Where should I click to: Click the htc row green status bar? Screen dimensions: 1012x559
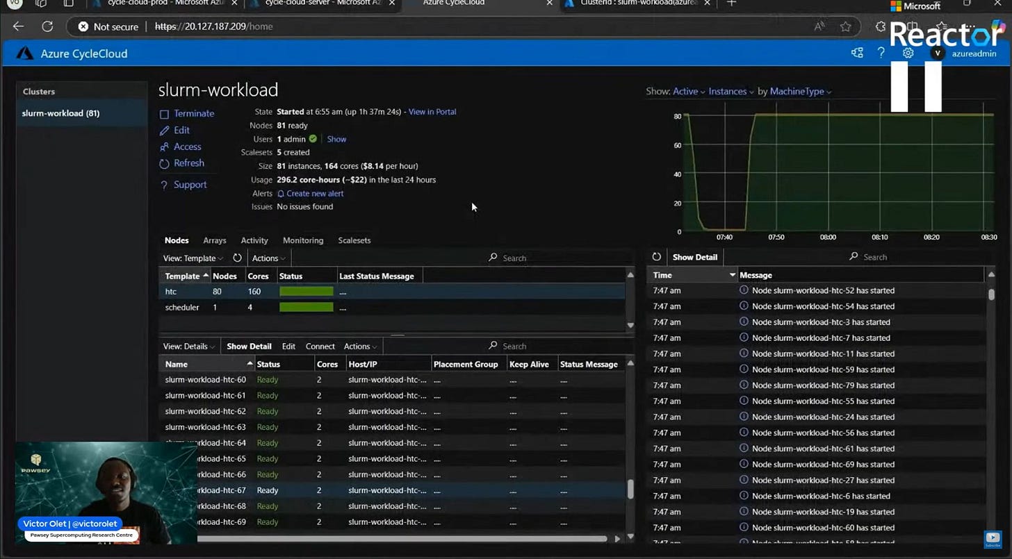click(307, 292)
